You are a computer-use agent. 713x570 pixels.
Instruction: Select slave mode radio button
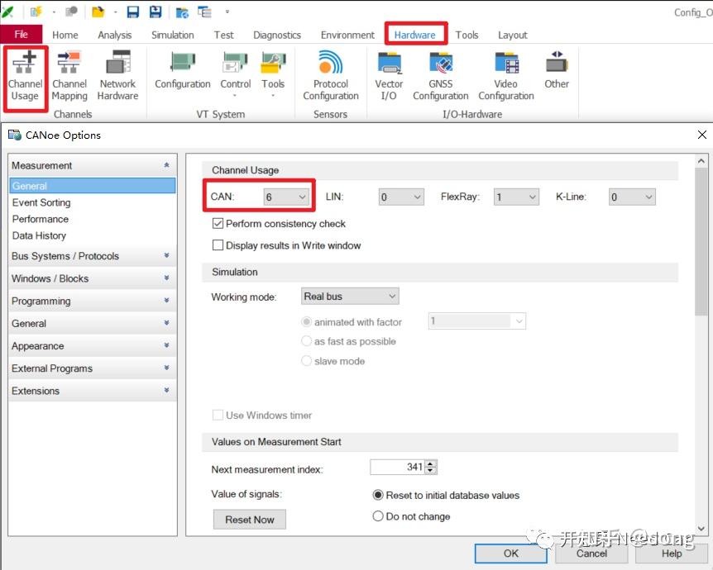pyautogui.click(x=307, y=361)
